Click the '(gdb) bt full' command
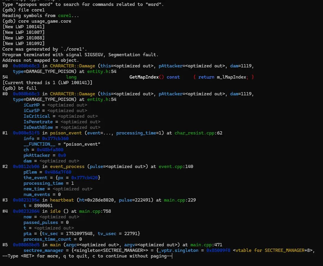This screenshot has width=323, height=266. pos(19,88)
